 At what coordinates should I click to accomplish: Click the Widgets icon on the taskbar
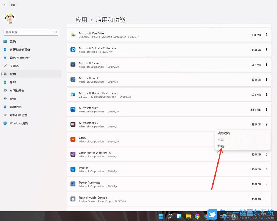coord(179,216)
